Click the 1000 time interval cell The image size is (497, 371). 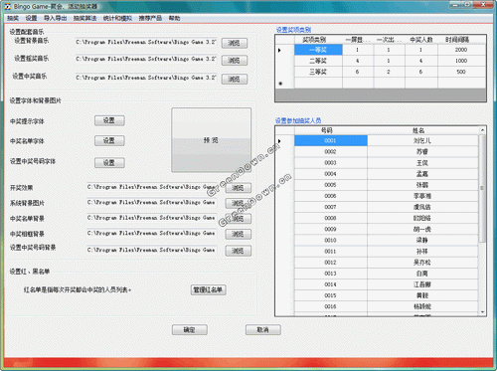point(461,61)
